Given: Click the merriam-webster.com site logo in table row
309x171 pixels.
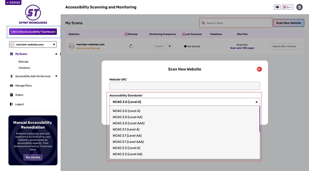Looking at the screenshot, I should click(72, 46).
